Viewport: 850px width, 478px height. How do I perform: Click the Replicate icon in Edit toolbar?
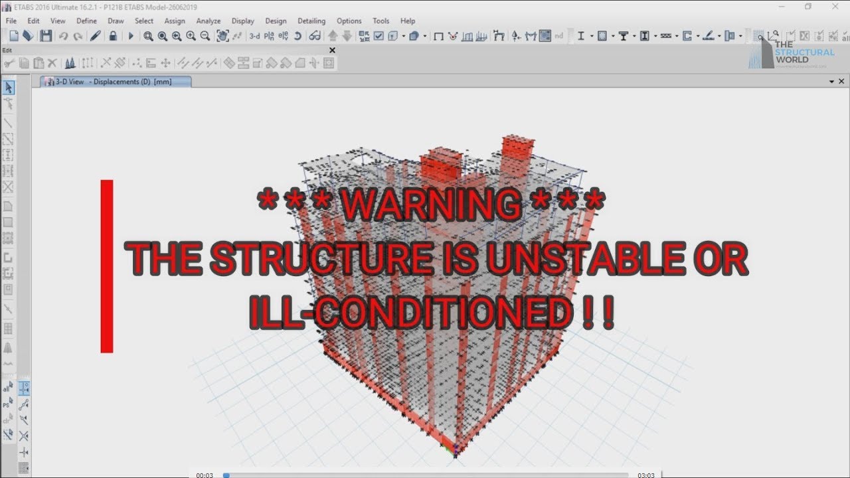pyautogui.click(x=70, y=63)
